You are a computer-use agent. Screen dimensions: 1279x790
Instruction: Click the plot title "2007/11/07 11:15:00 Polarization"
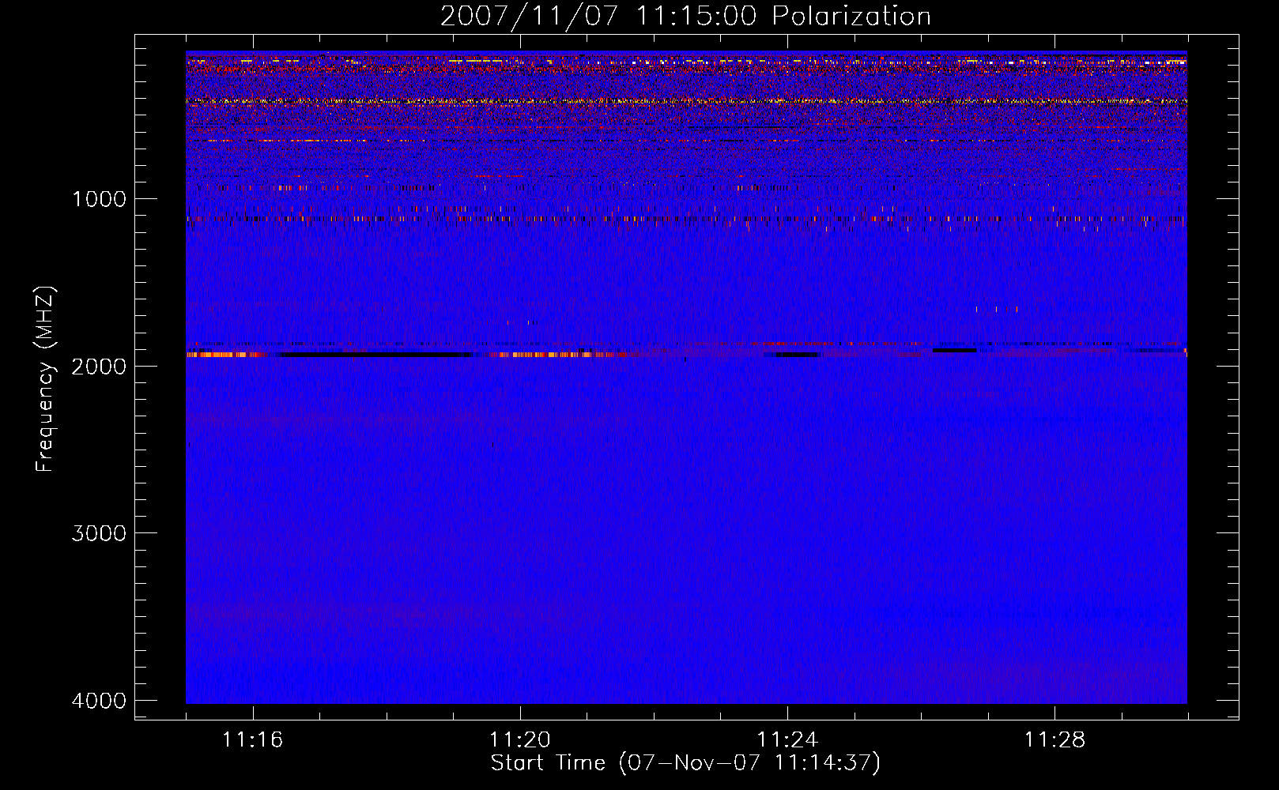pos(685,16)
